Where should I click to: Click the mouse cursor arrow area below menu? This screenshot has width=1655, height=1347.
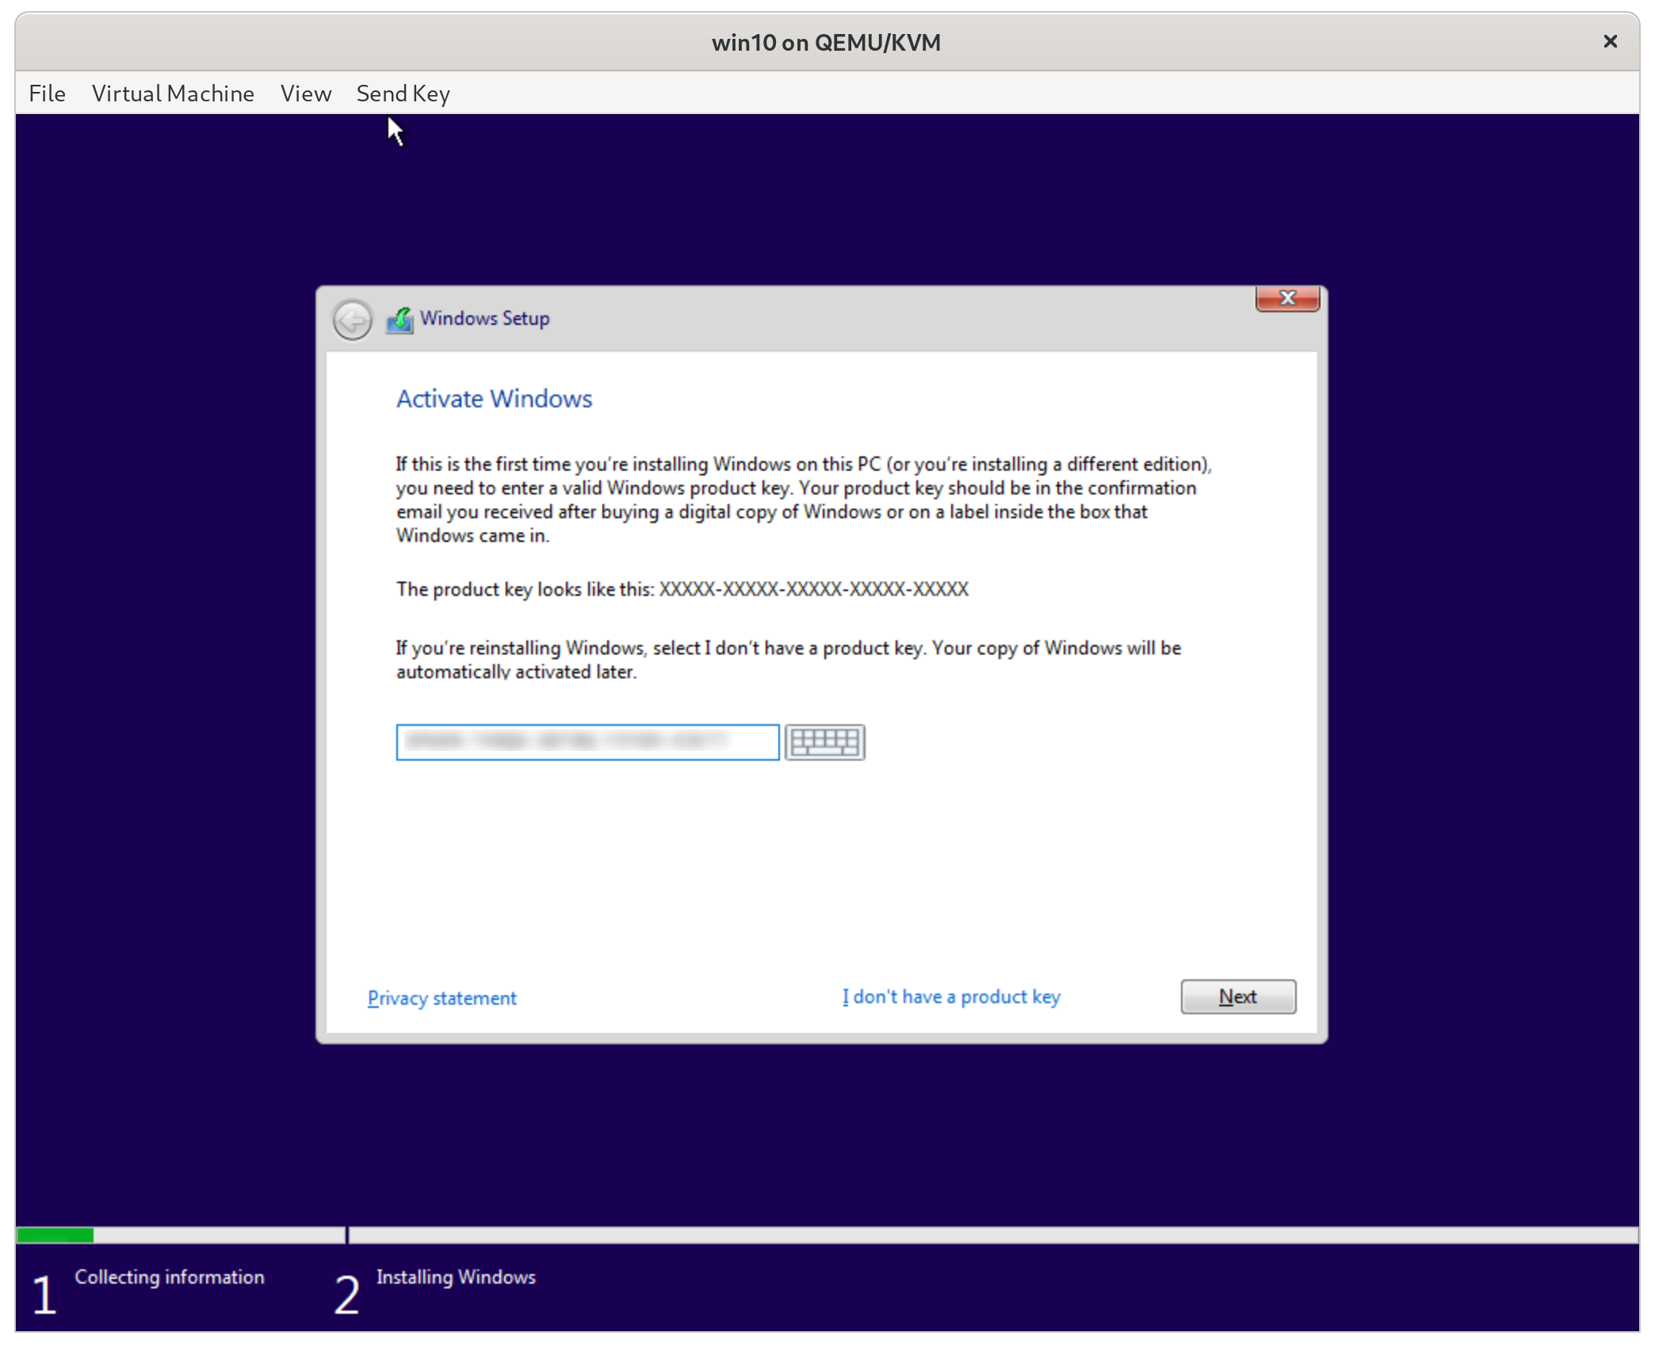click(x=394, y=132)
